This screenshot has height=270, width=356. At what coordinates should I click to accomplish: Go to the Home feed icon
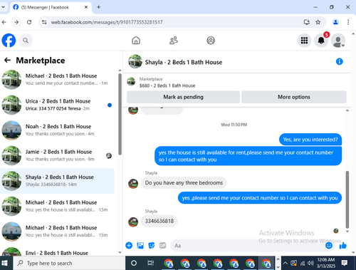tap(136, 41)
